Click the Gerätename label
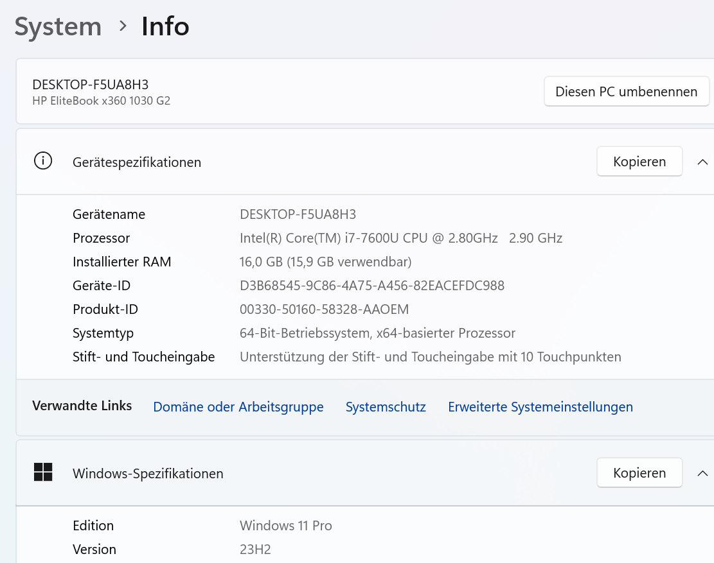714x563 pixels. pos(109,214)
